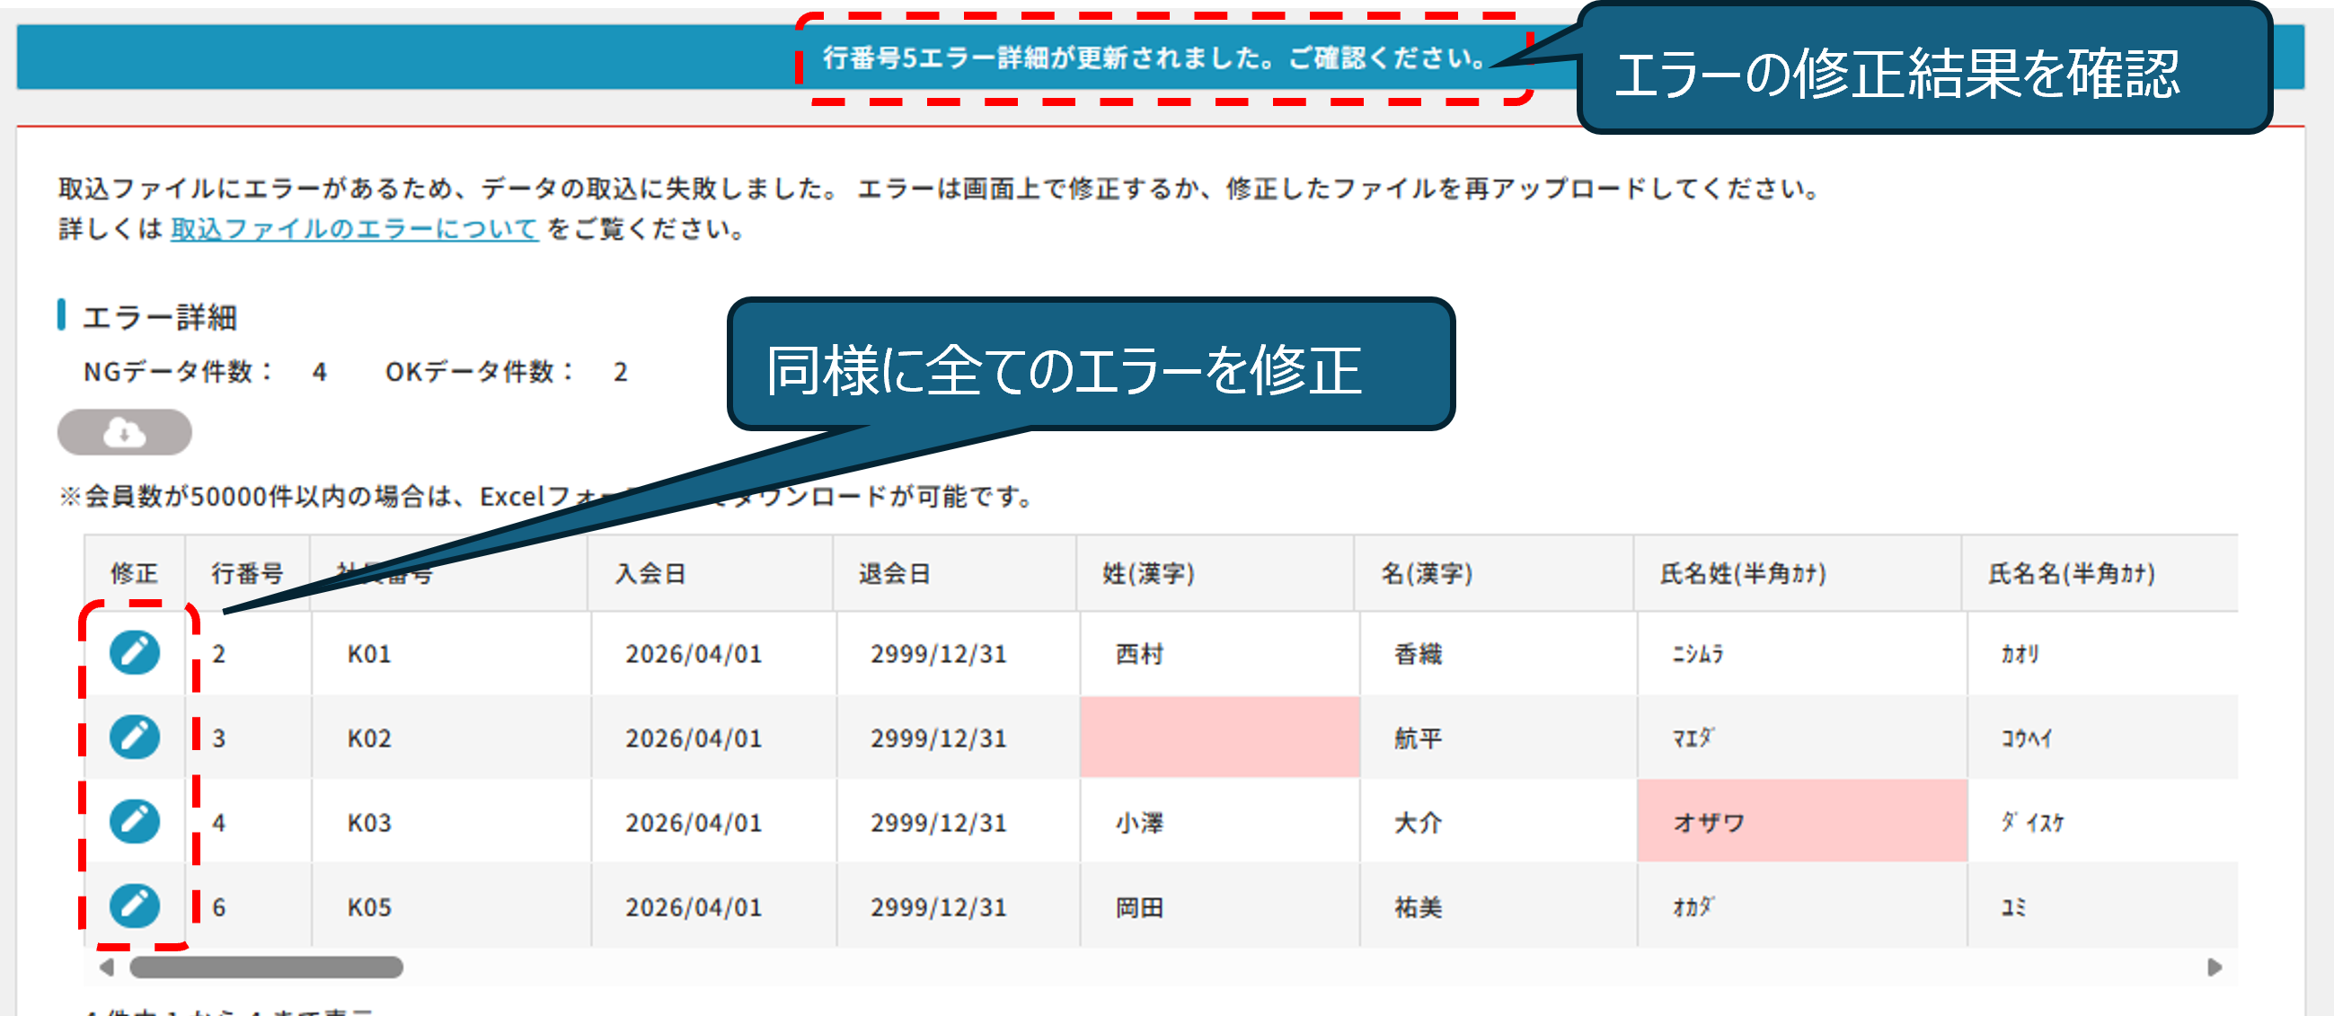Click the edit pencil icon for row 3
The height and width of the screenshot is (1016, 2334).
coord(135,737)
